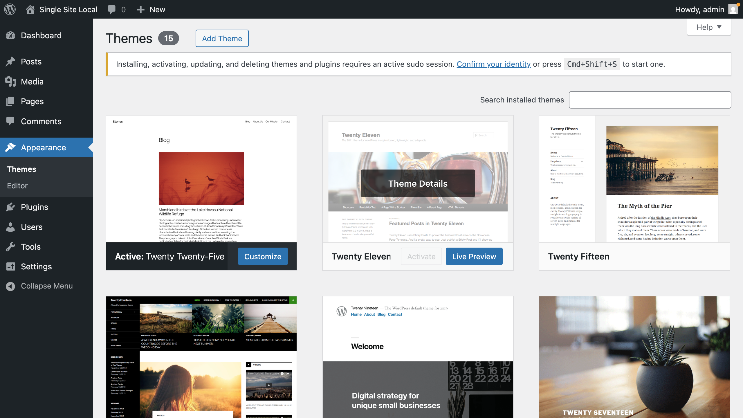Click the Themes page heading
743x418 pixels.
[x=129, y=38]
